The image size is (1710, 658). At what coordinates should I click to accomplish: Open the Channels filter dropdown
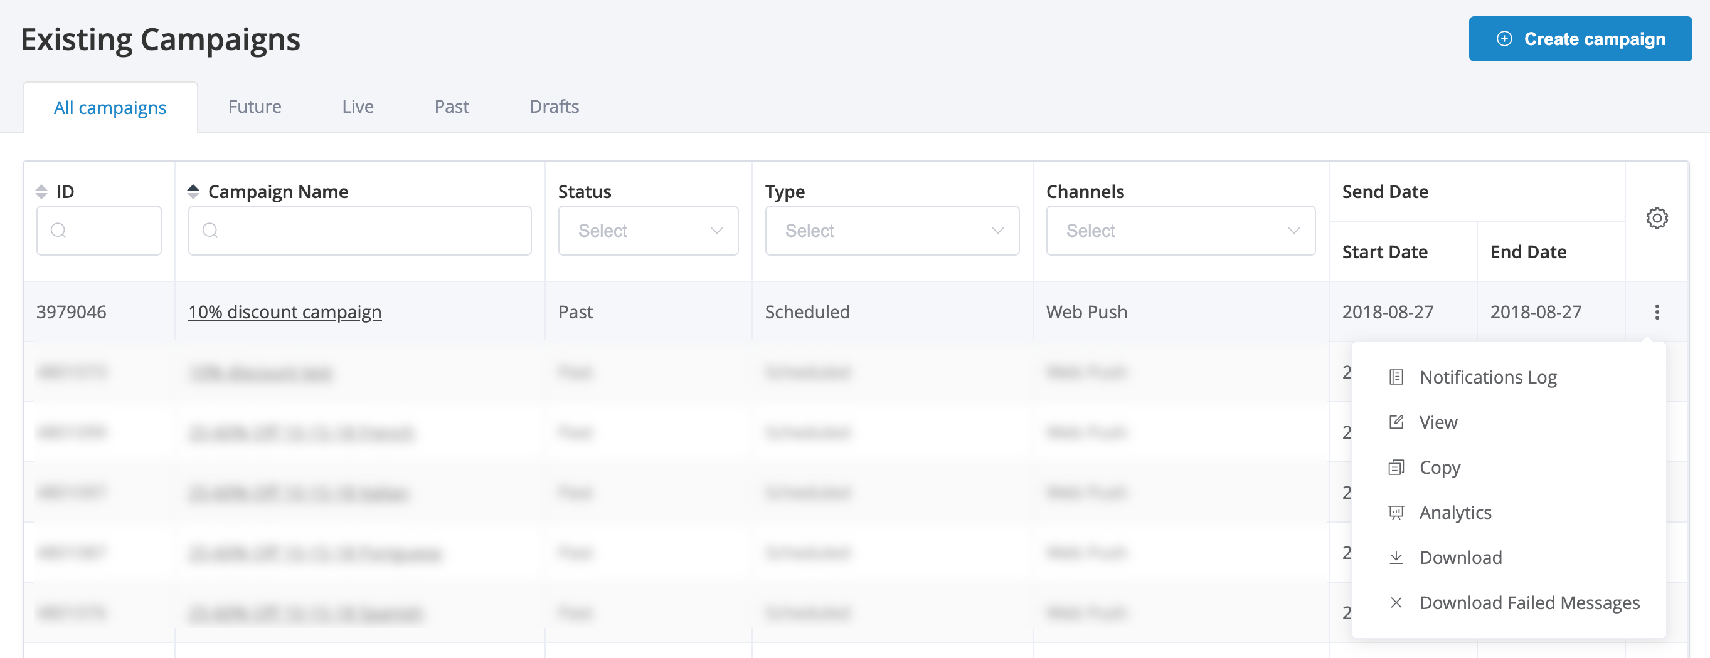1181,230
